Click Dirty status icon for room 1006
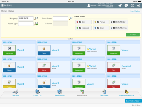This screenshot has width=142, height=107. pos(44,67)
